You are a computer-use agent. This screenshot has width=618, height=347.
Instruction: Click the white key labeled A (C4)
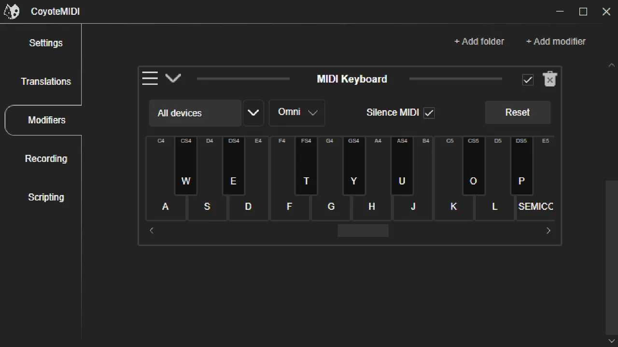[166, 207]
